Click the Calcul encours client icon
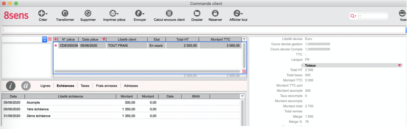Viewport: 408px width, 129px height. point(169,14)
